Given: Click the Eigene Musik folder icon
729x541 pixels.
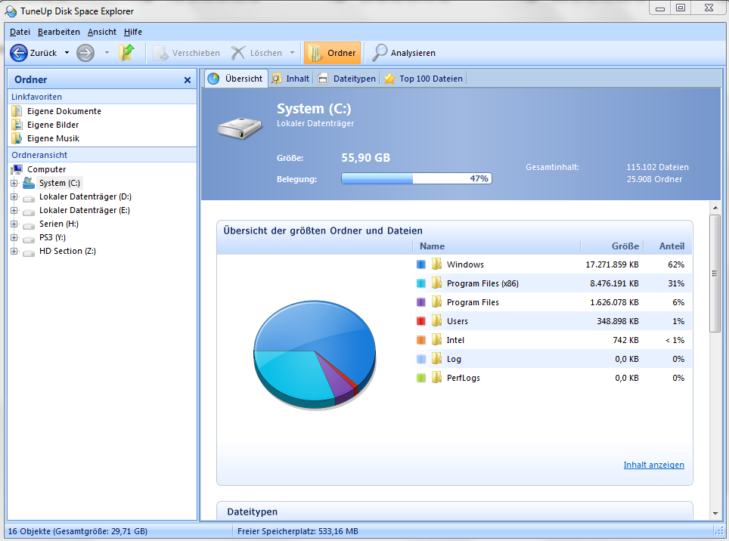Looking at the screenshot, I should coord(17,138).
